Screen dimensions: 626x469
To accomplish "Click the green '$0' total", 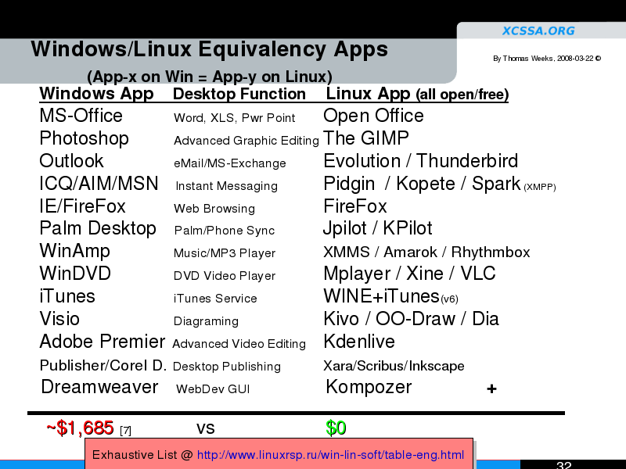I will pos(336,428).
